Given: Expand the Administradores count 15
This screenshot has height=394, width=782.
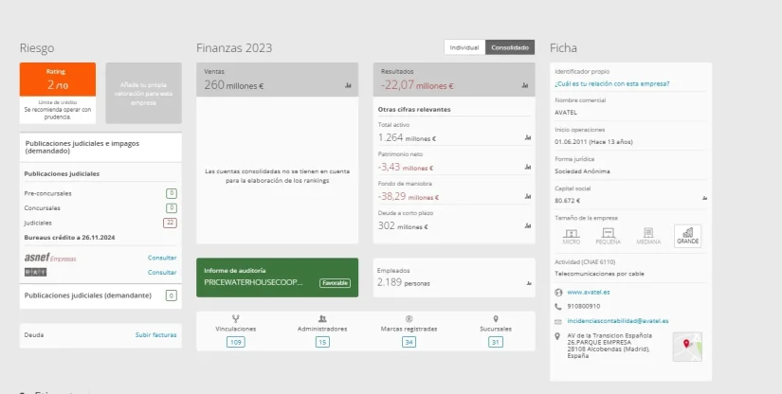Looking at the screenshot, I should [x=322, y=342].
